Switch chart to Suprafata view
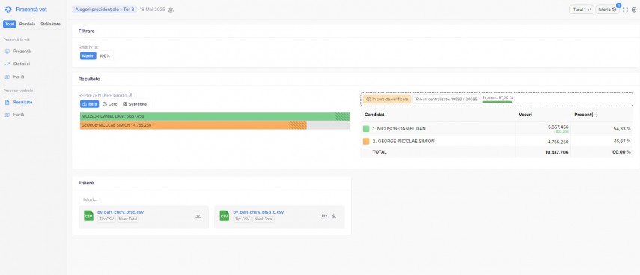 (135, 104)
